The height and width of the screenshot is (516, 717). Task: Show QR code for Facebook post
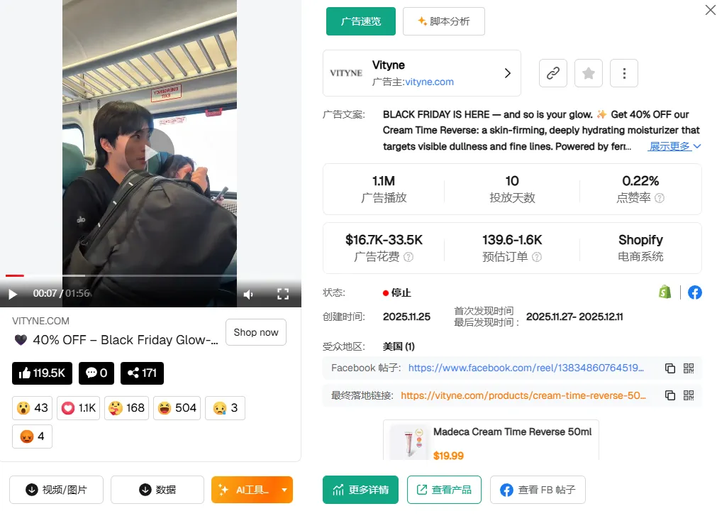688,368
